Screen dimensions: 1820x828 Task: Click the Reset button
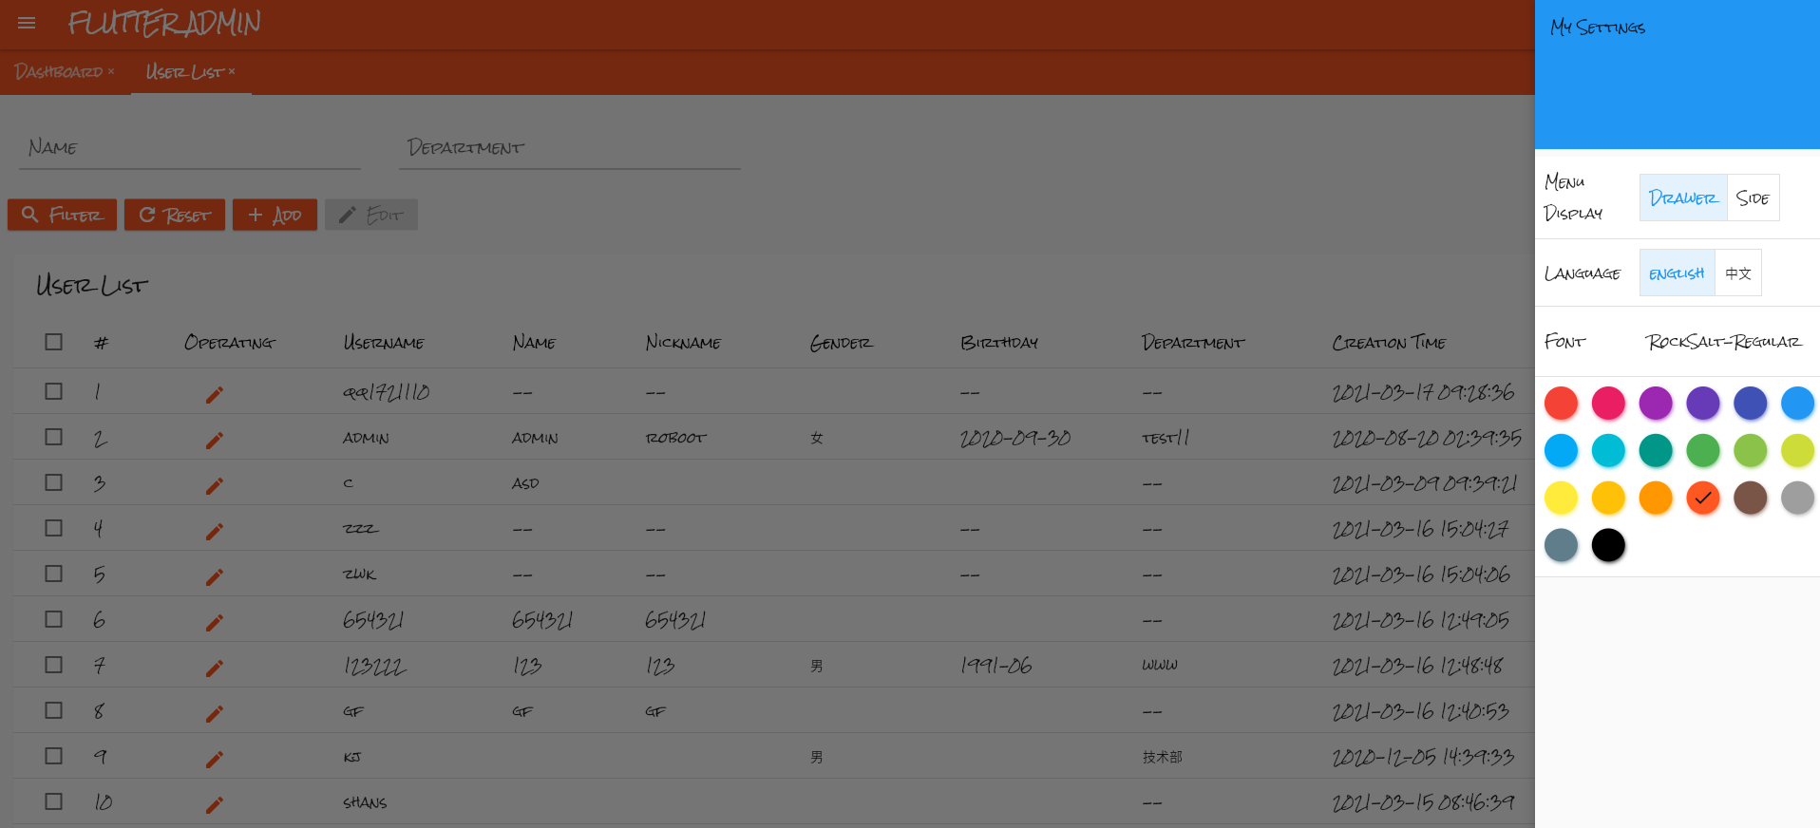pos(175,215)
